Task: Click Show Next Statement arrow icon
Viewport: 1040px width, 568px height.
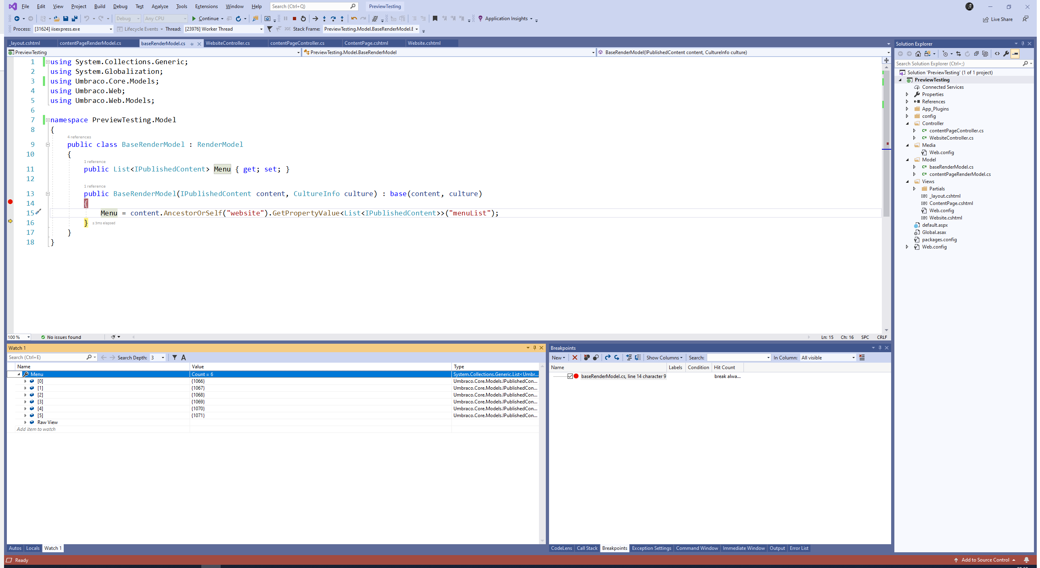Action: point(315,19)
